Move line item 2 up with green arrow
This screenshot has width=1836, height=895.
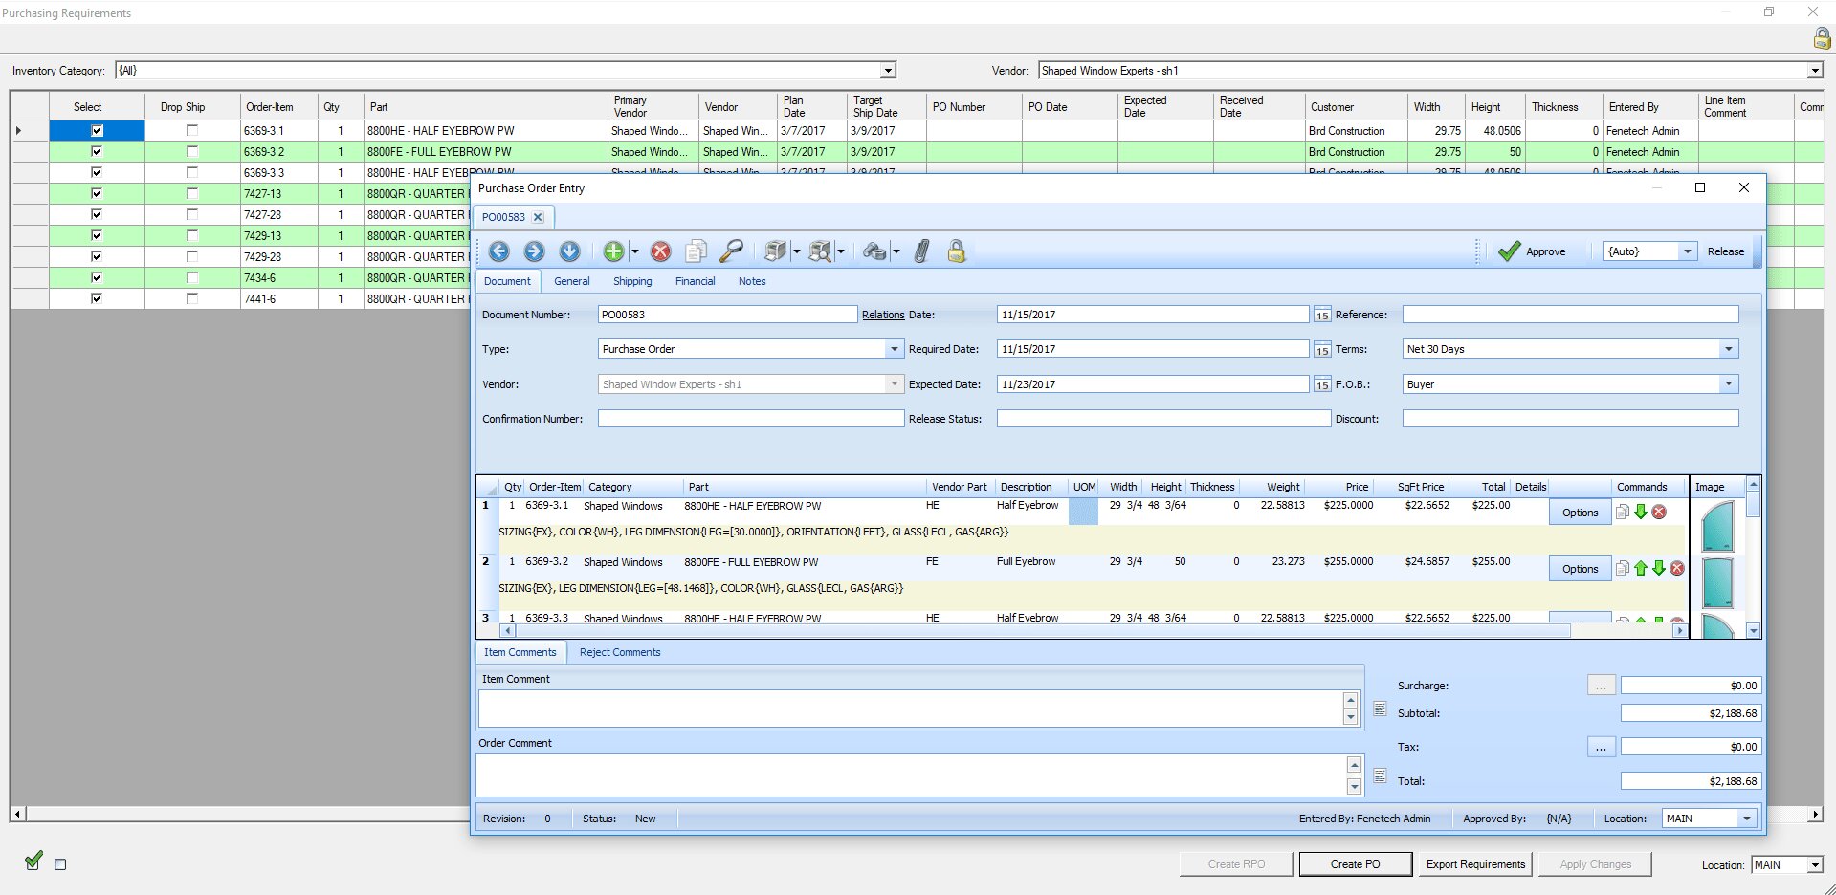pos(1641,569)
